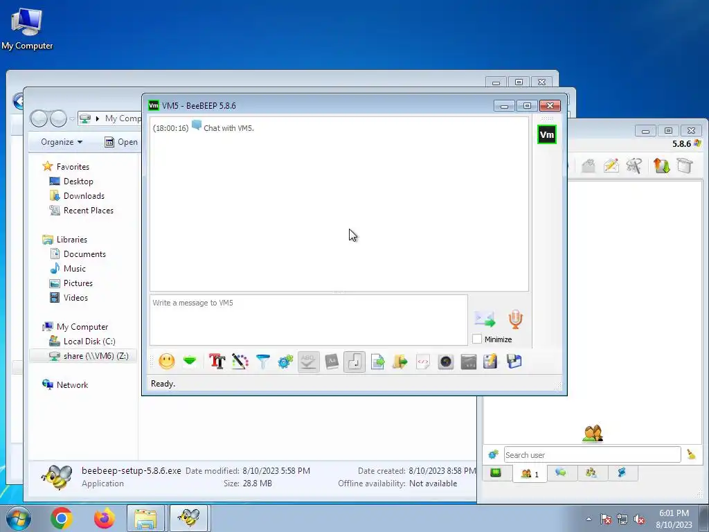
Task: Click the green down-arrow icon in chat toolbar
Action: [190, 361]
